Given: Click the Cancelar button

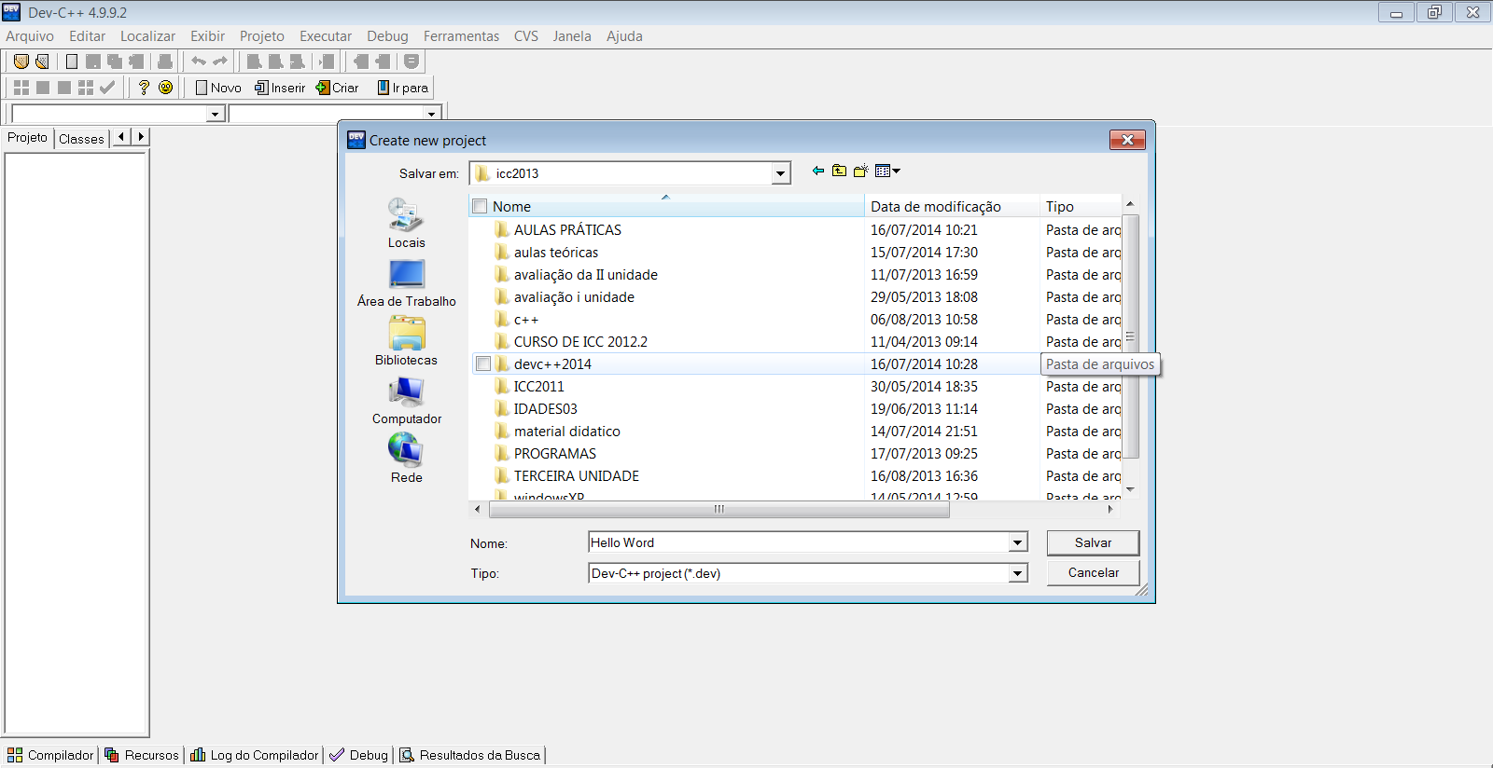Looking at the screenshot, I should click(1093, 572).
